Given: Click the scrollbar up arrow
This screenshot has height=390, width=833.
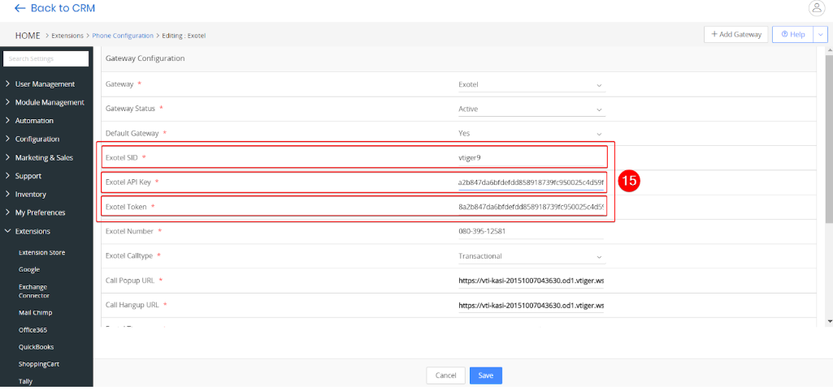Looking at the screenshot, I should [829, 49].
